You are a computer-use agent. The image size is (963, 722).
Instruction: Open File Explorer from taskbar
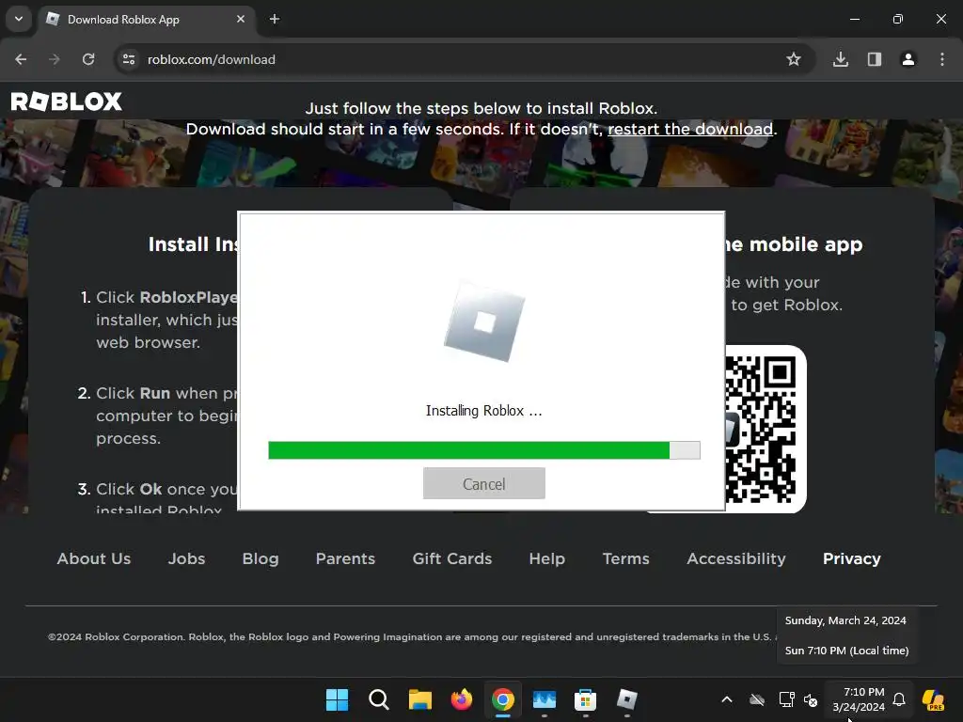(x=420, y=699)
